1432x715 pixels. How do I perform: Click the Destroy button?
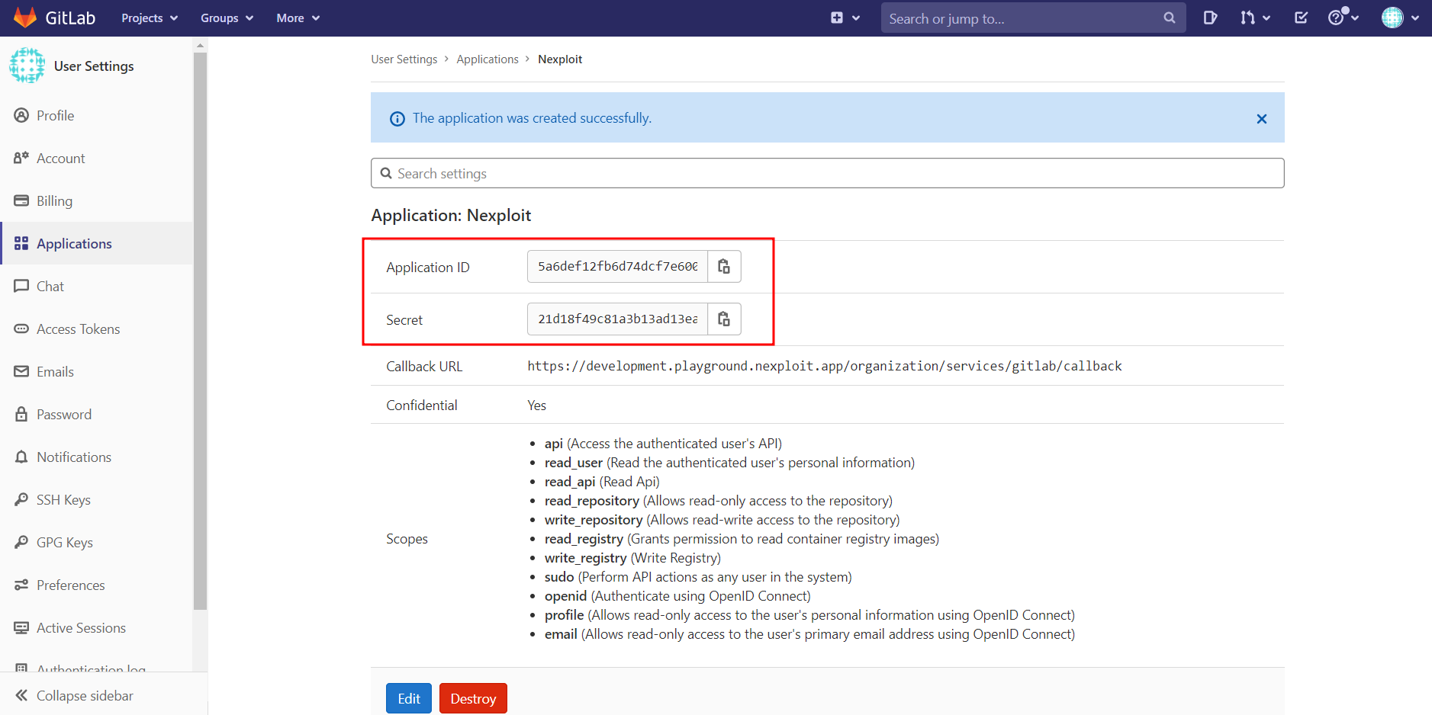(473, 698)
